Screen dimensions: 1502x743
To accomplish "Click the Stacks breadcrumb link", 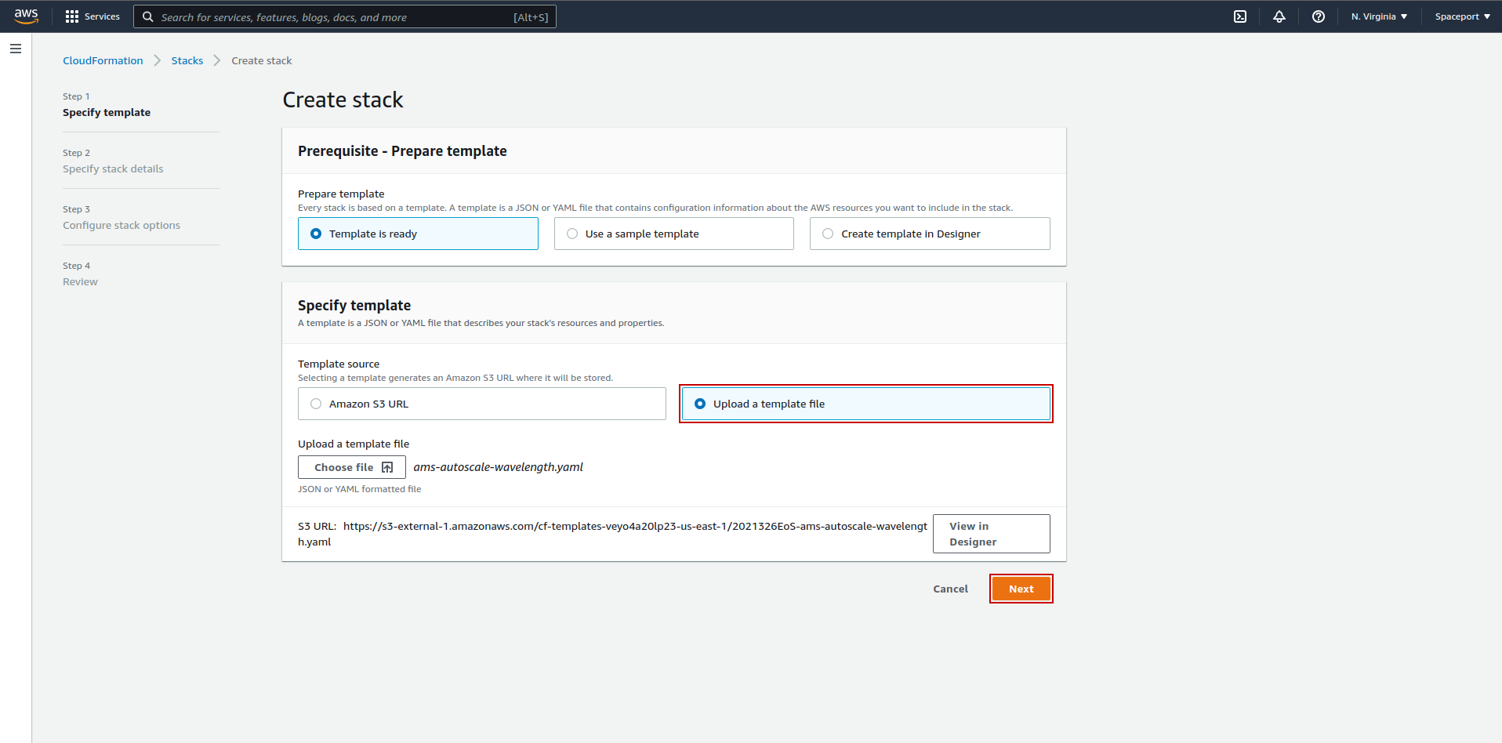I will pyautogui.click(x=187, y=60).
